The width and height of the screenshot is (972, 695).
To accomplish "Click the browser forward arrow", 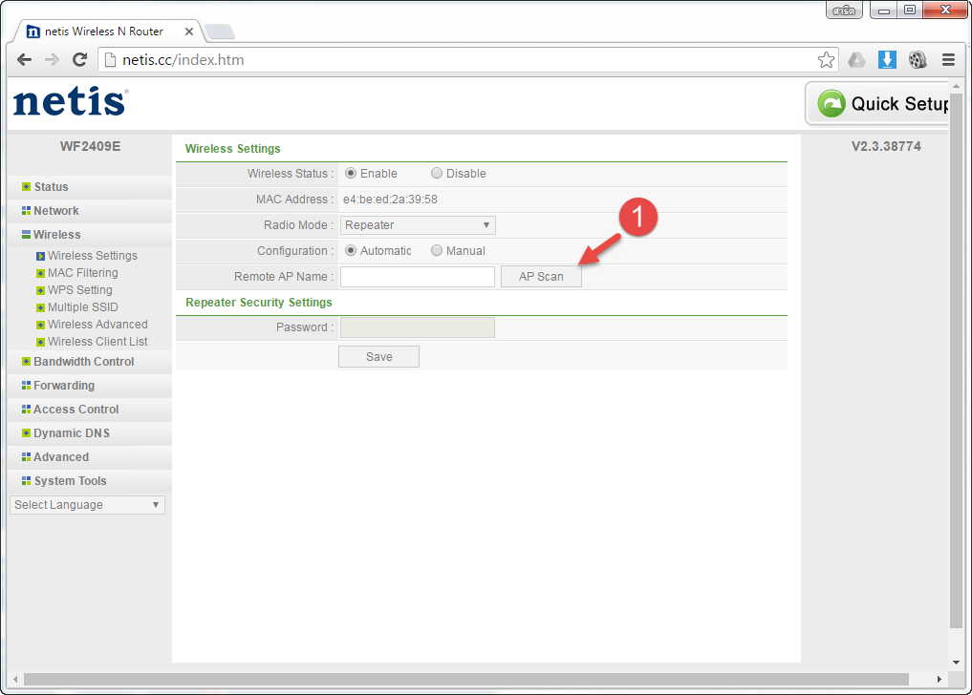I will pos(52,60).
